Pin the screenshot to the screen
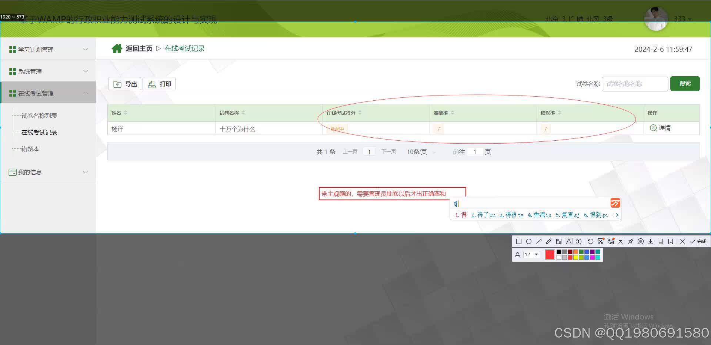 [631, 241]
